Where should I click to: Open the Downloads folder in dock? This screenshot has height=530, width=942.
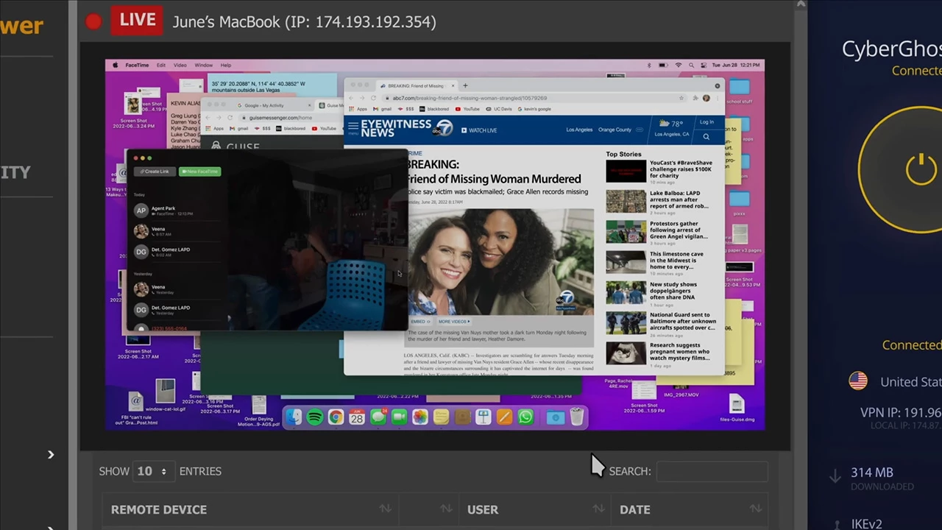click(556, 417)
